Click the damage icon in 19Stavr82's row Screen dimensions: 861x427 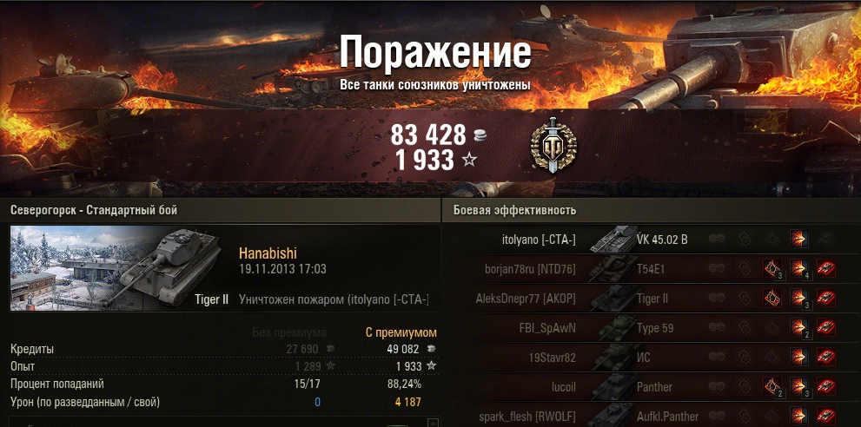(x=798, y=358)
